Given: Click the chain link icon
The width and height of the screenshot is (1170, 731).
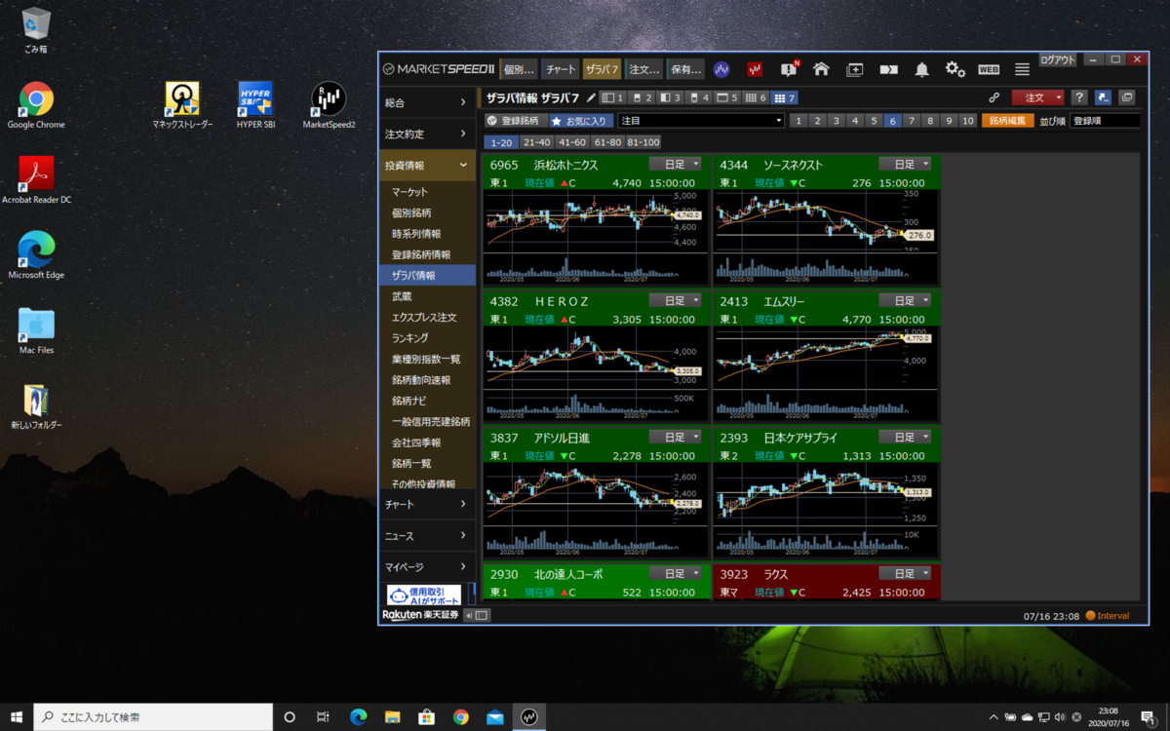Looking at the screenshot, I should (994, 97).
